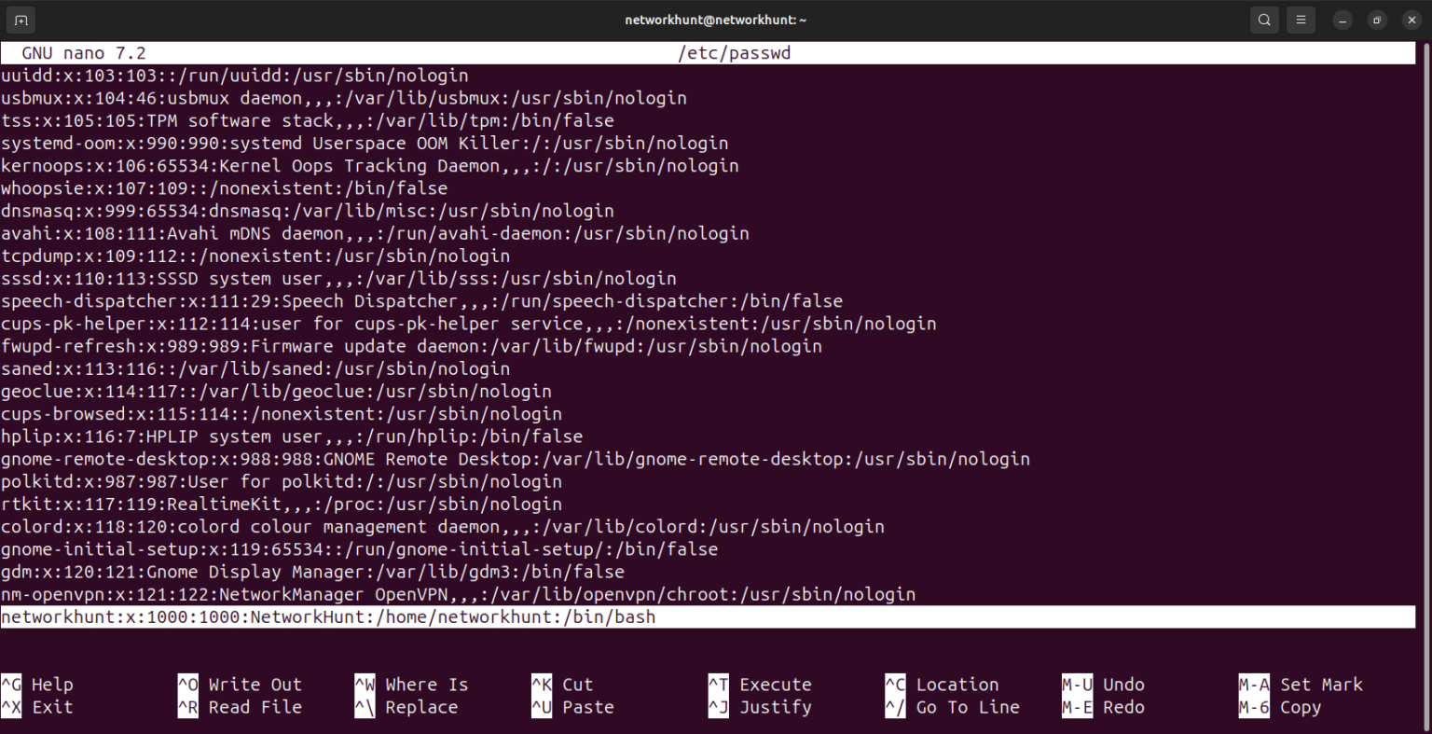The width and height of the screenshot is (1432, 734).
Task: Open the terminal search tool
Action: [1264, 20]
